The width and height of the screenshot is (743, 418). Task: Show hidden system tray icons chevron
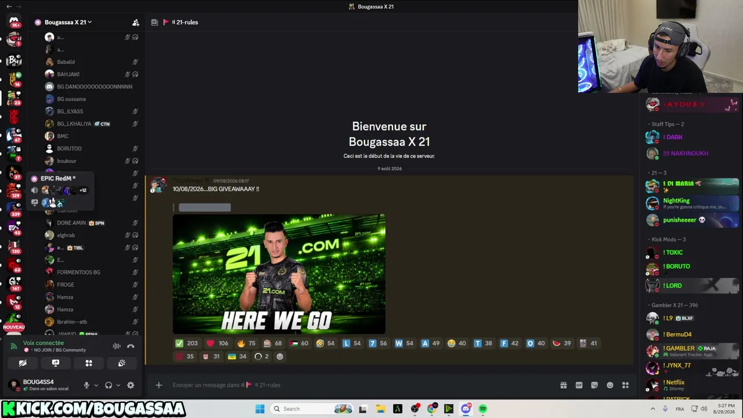coord(652,409)
